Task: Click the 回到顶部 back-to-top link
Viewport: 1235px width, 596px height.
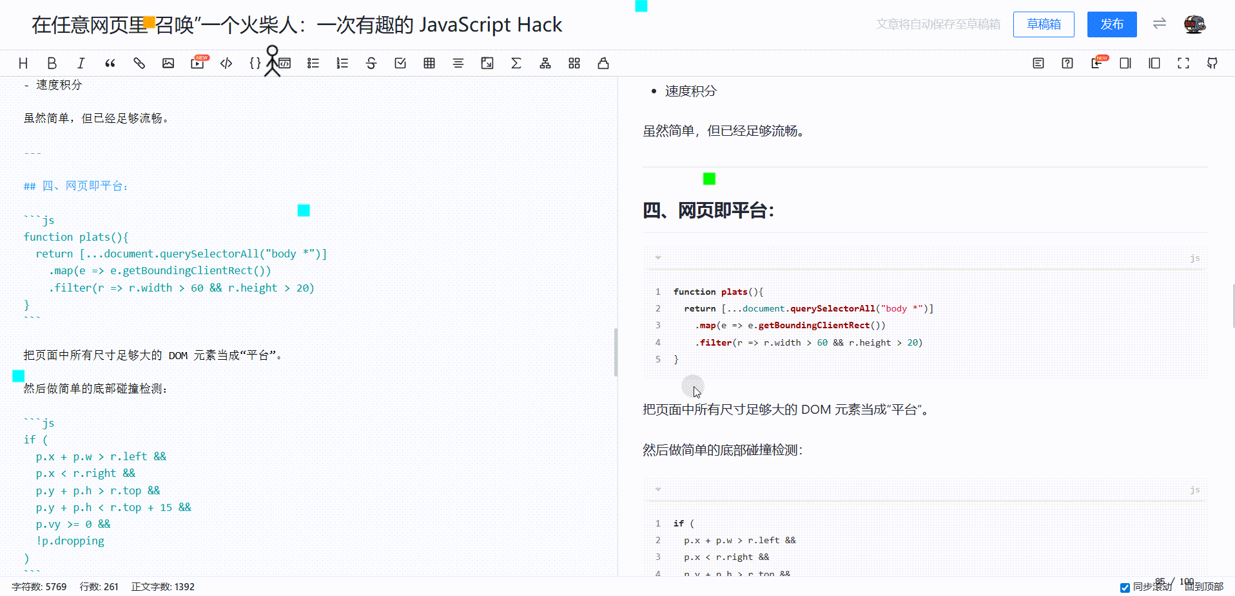Action: 1204,588
